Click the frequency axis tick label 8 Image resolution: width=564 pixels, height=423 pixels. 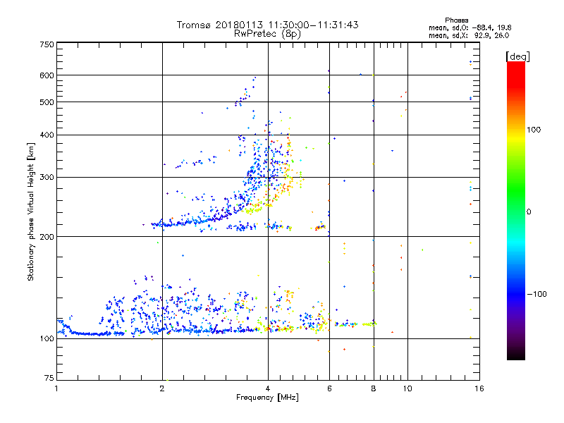click(374, 388)
